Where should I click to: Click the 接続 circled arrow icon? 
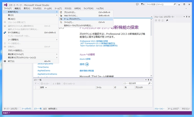[87, 64]
